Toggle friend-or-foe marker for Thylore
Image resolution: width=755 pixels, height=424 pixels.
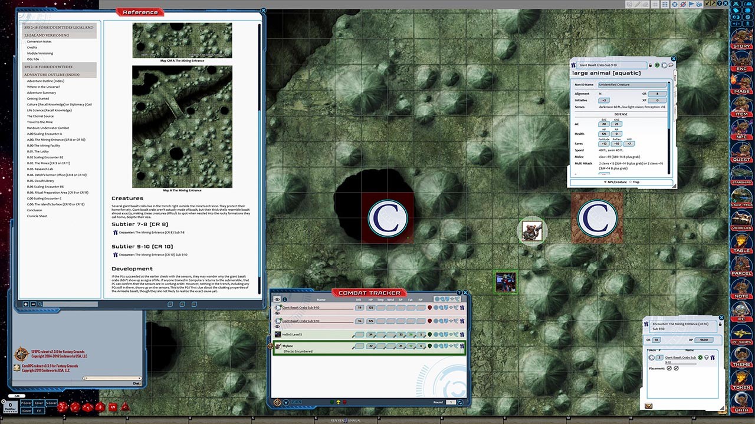click(431, 346)
